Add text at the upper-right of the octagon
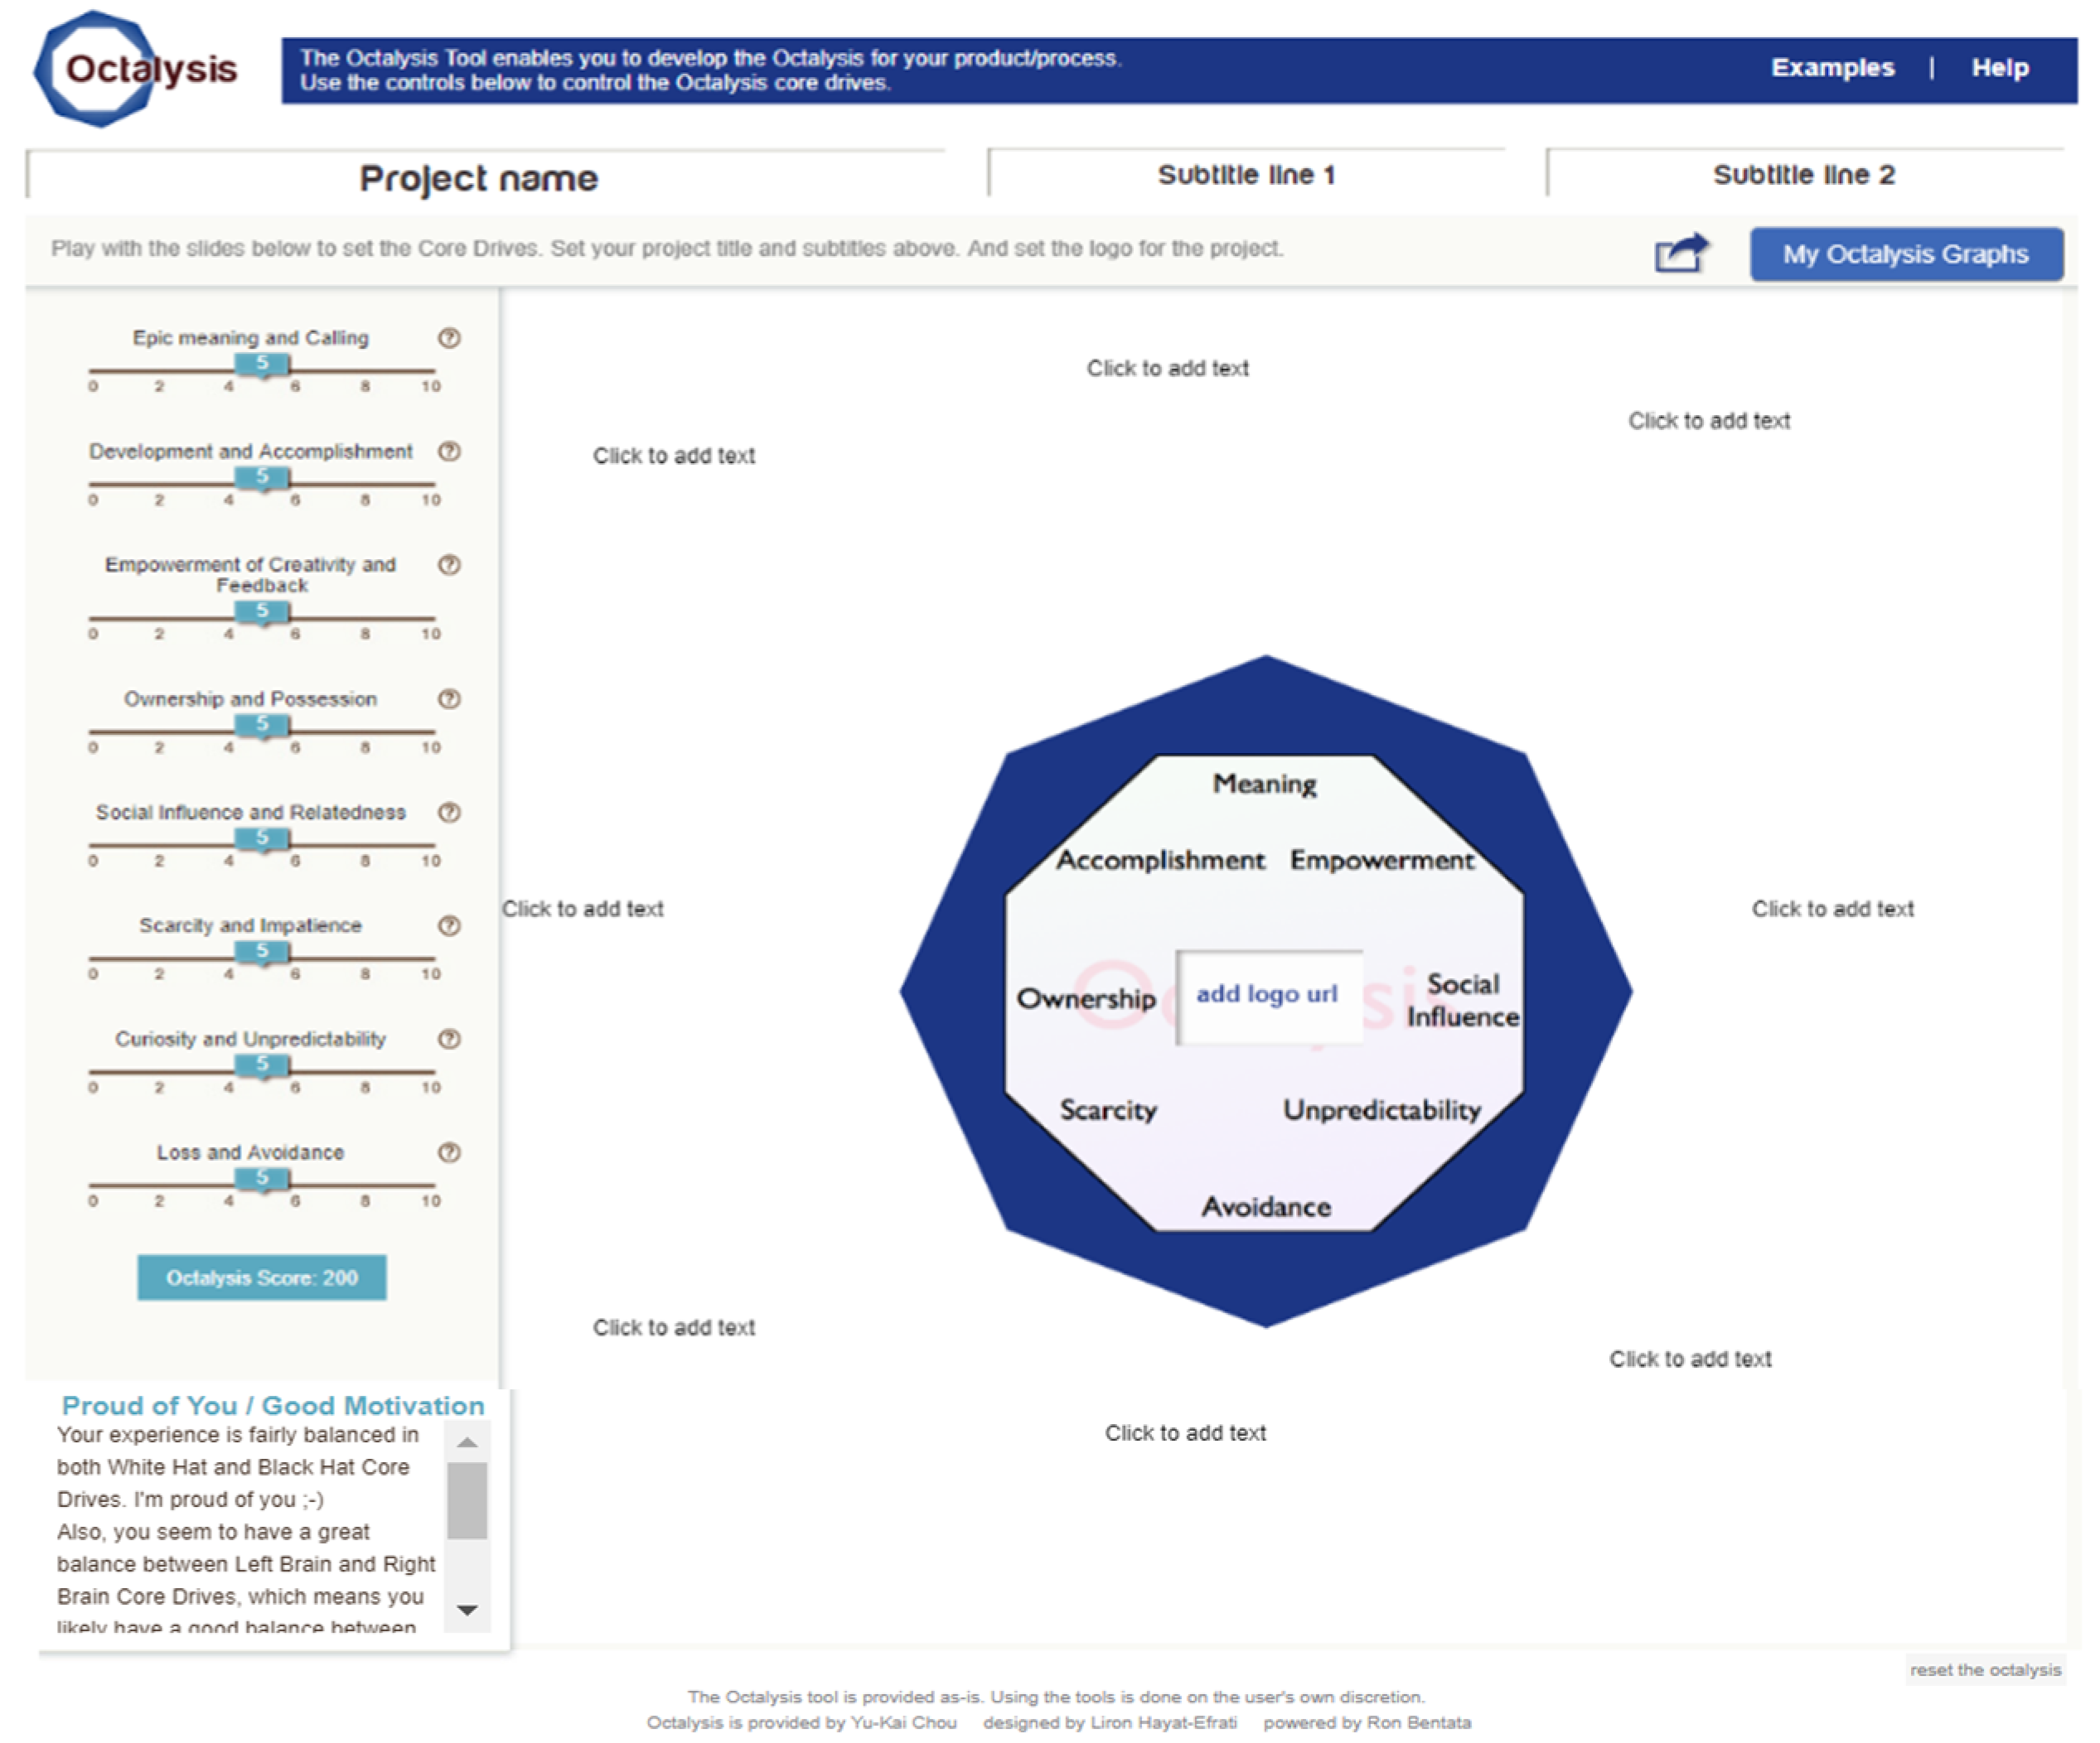The width and height of the screenshot is (2100, 1743). (1709, 421)
